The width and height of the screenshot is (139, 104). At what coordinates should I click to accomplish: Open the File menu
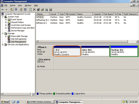[6, 6]
